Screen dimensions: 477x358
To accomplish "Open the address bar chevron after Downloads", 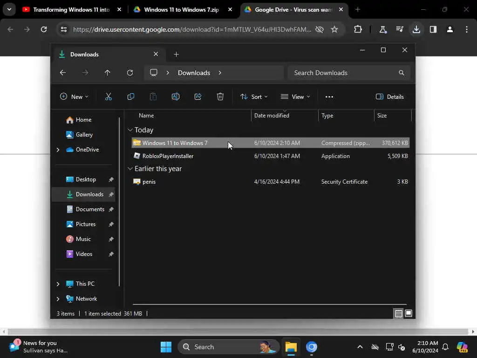I will (220, 73).
